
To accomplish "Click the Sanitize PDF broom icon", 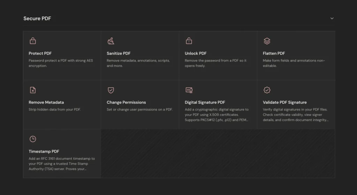I will point(111,41).
